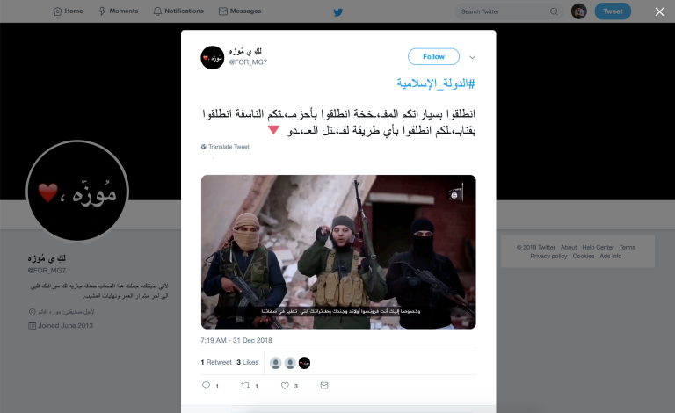Open the Moments tab

point(119,11)
